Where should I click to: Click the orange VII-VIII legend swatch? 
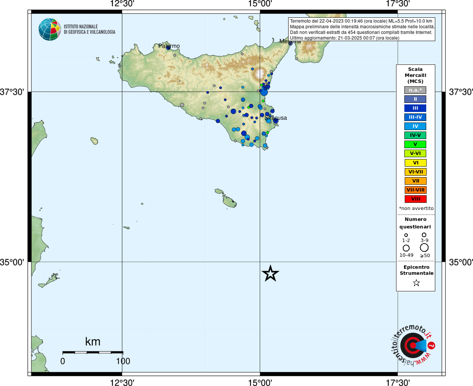point(415,190)
